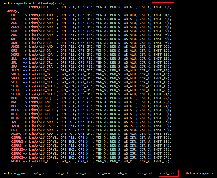
Task: Click the Array( keyword
Action: coord(13,11)
